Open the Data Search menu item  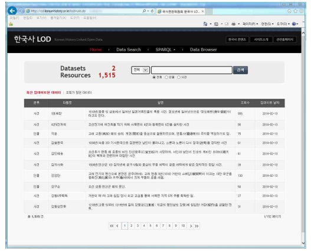point(129,49)
